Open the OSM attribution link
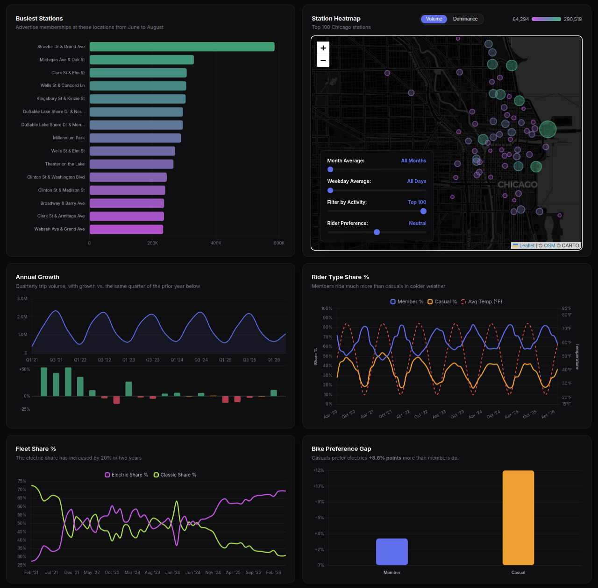The width and height of the screenshot is (598, 588). [x=549, y=245]
